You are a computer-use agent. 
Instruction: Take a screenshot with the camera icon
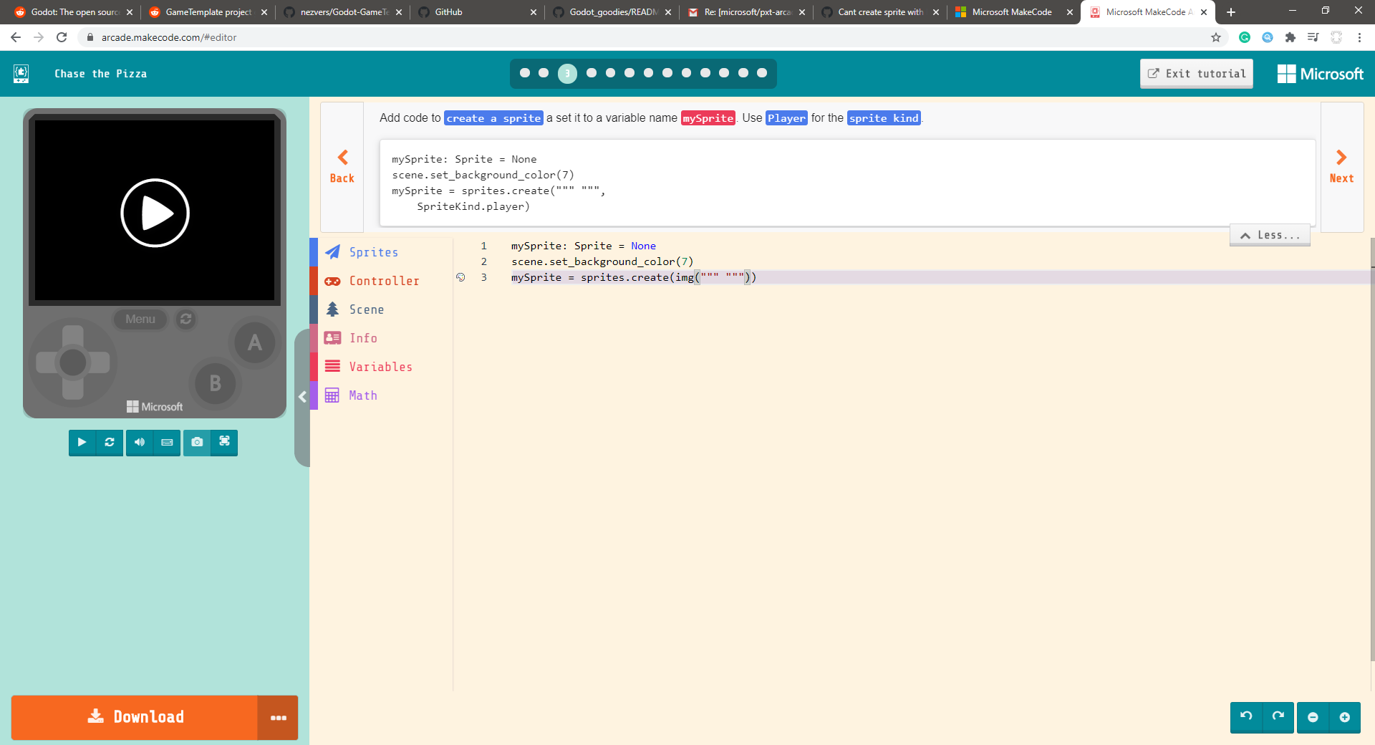(196, 443)
